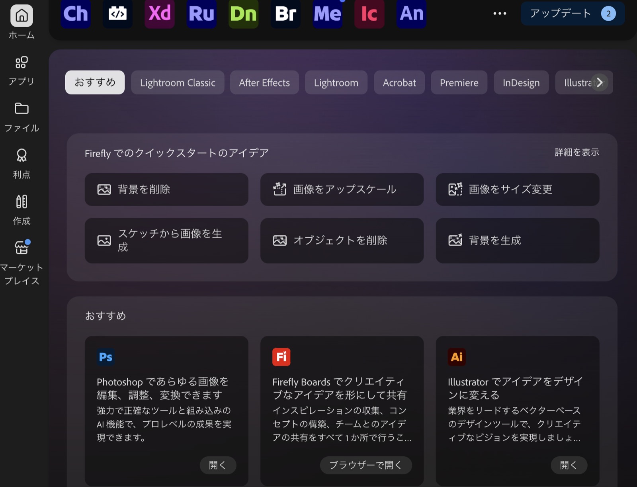Viewport: 637px width, 487px height.
Task: Click 開く in the Illustrator card
Action: tap(569, 465)
